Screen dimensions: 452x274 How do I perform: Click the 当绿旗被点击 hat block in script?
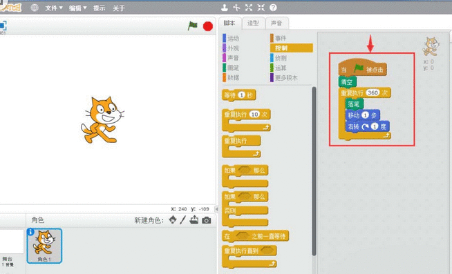[x=362, y=67]
